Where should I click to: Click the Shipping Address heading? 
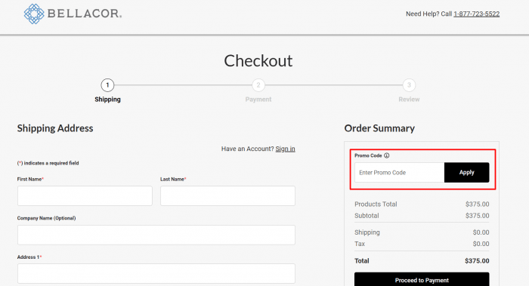point(55,128)
